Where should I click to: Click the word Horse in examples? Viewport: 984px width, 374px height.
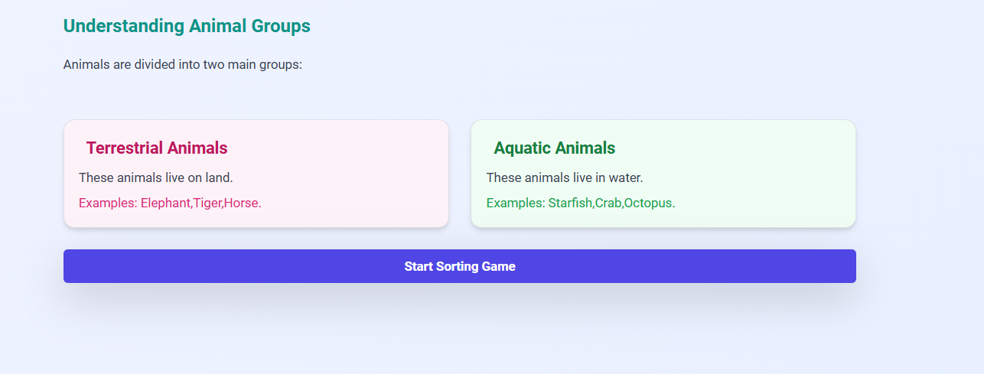click(240, 203)
